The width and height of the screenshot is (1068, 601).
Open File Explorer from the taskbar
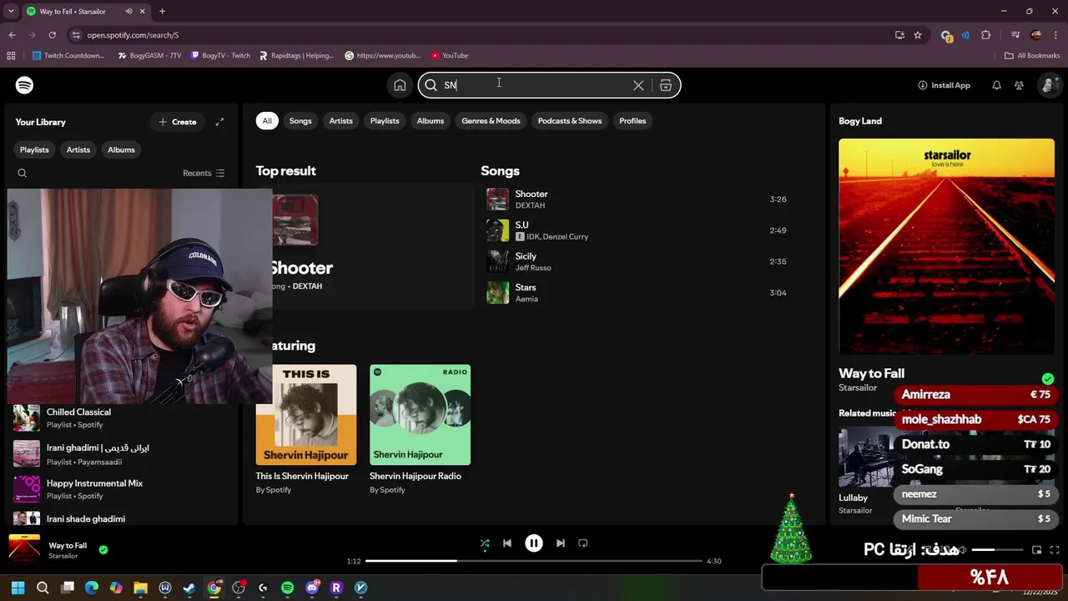tap(140, 588)
